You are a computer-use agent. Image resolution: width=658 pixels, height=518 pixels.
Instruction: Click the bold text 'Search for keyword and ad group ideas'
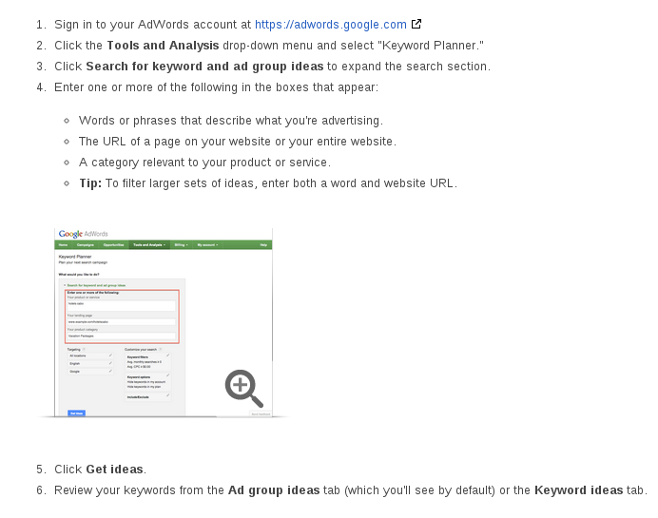tap(204, 67)
